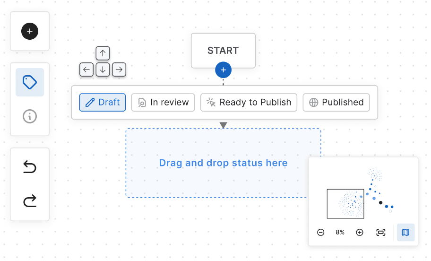Click the blue plus under START
Viewport: 431px width, 261px height.
pos(223,70)
